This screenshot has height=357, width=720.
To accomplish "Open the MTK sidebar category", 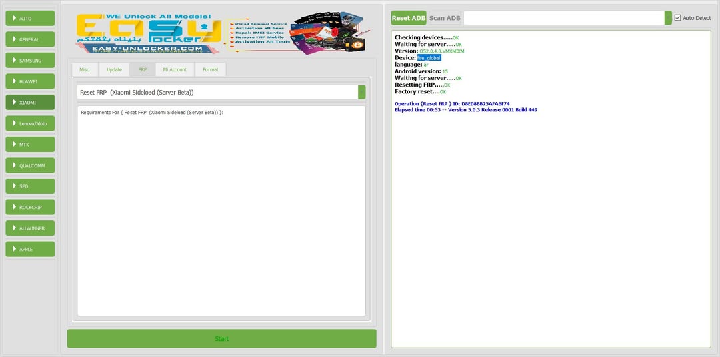I will click(x=30, y=144).
